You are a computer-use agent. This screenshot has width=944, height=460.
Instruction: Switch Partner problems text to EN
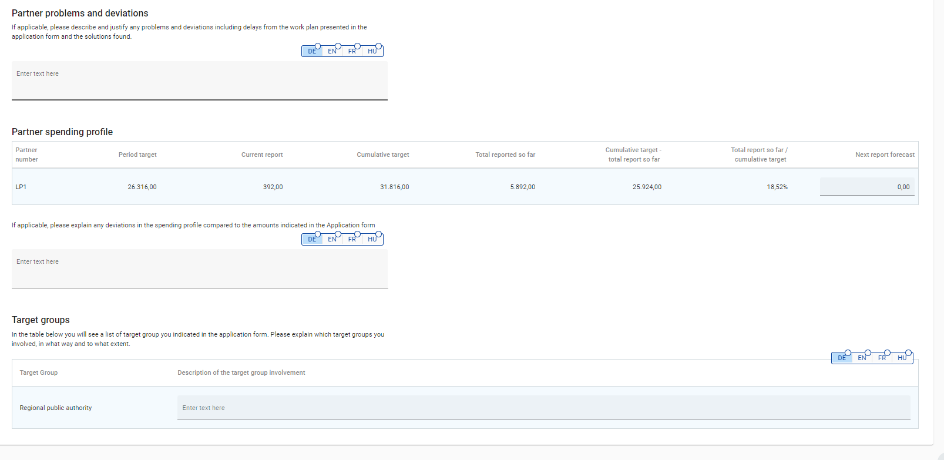click(332, 51)
